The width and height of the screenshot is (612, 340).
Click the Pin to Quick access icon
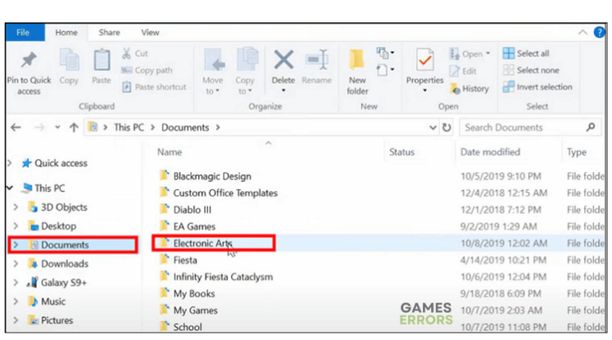click(29, 61)
